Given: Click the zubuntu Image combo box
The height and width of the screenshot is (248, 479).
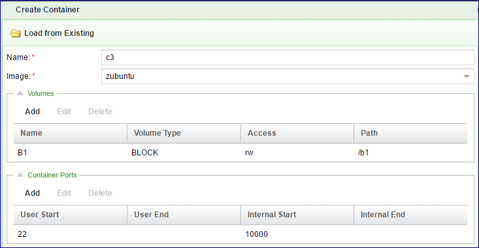Looking at the screenshot, I should [x=288, y=76].
